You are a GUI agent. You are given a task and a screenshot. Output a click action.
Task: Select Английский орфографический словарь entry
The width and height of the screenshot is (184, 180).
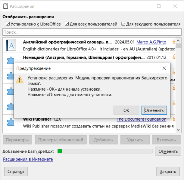pyautogui.click(x=89, y=45)
